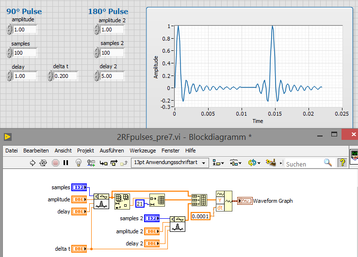
Task: Click the delta t stepper arrows
Action: coord(50,76)
